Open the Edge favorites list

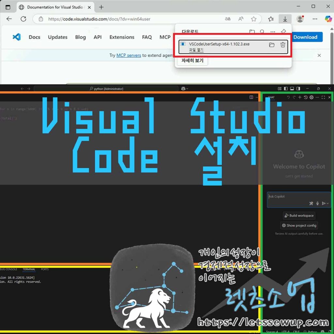[271, 19]
